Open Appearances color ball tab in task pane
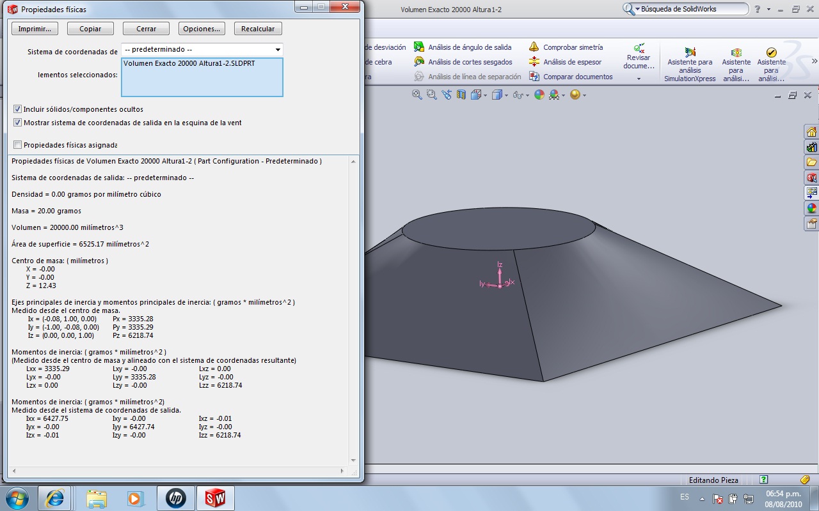The height and width of the screenshot is (511, 819). coord(811,208)
